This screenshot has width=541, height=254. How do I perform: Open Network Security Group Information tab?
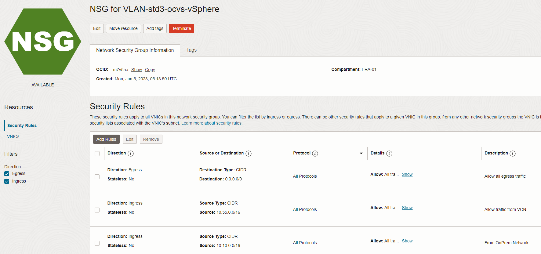pos(135,50)
